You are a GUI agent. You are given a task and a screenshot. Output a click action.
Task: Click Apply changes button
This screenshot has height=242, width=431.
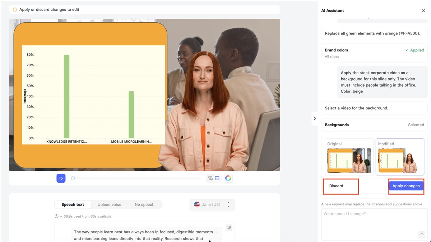(406, 186)
